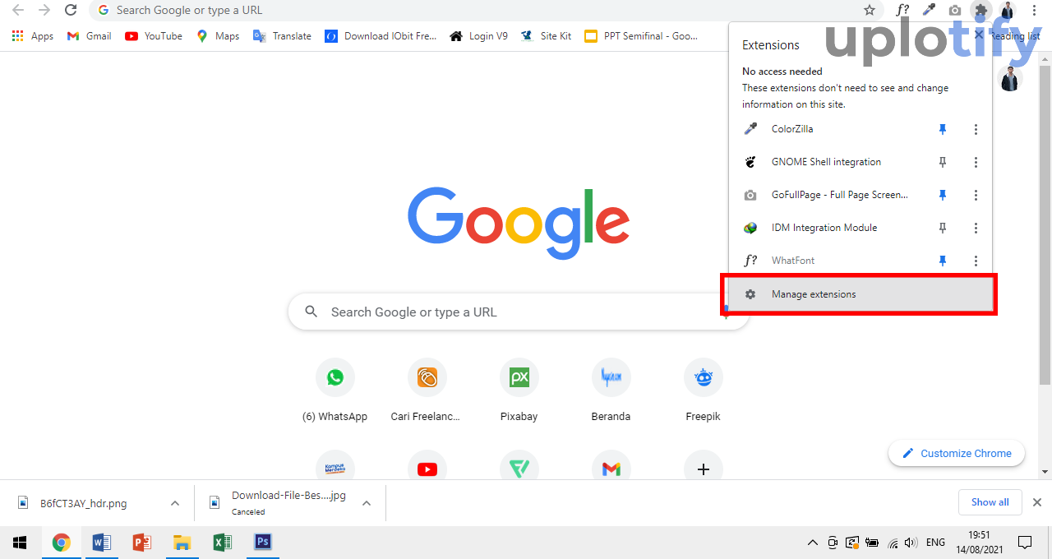This screenshot has width=1052, height=559.
Task: Open the YouTube bookmark
Action: pos(154,36)
